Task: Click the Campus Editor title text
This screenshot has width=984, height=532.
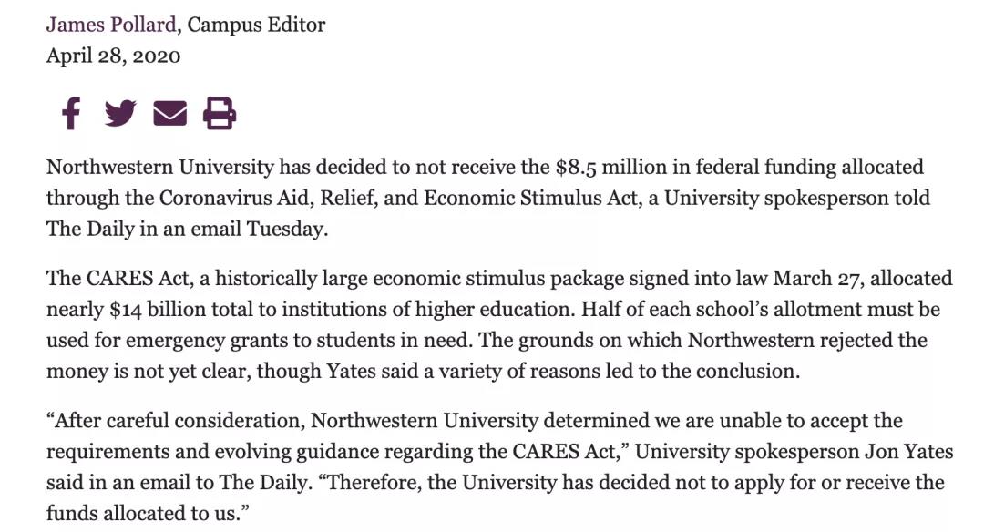Action: 256,25
